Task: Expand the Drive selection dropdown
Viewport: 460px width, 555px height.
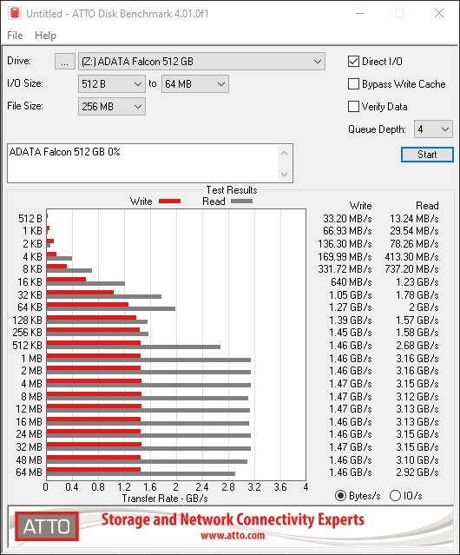Action: point(201,62)
